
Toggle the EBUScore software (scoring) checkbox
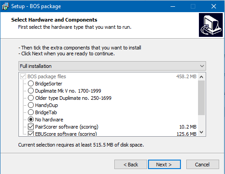(31, 134)
